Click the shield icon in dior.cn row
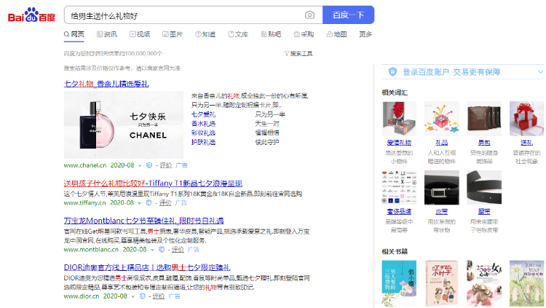This screenshot has width=546, height=308. (142, 296)
